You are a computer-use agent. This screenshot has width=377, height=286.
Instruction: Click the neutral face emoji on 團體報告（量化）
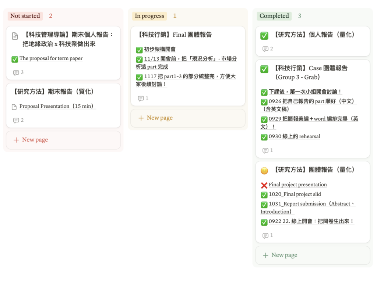coord(264,171)
